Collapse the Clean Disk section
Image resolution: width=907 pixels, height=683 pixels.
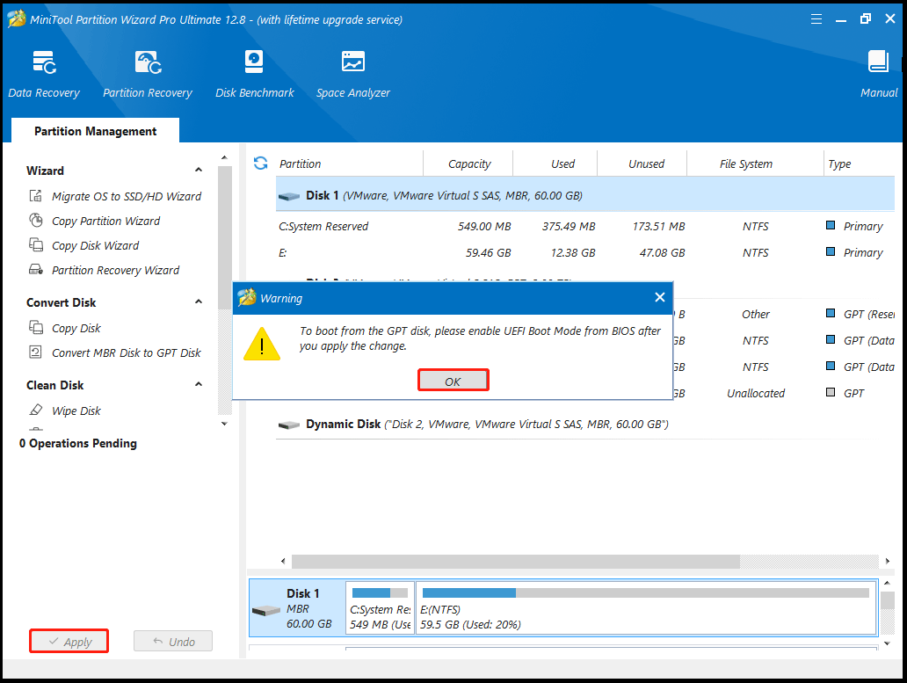click(x=199, y=385)
